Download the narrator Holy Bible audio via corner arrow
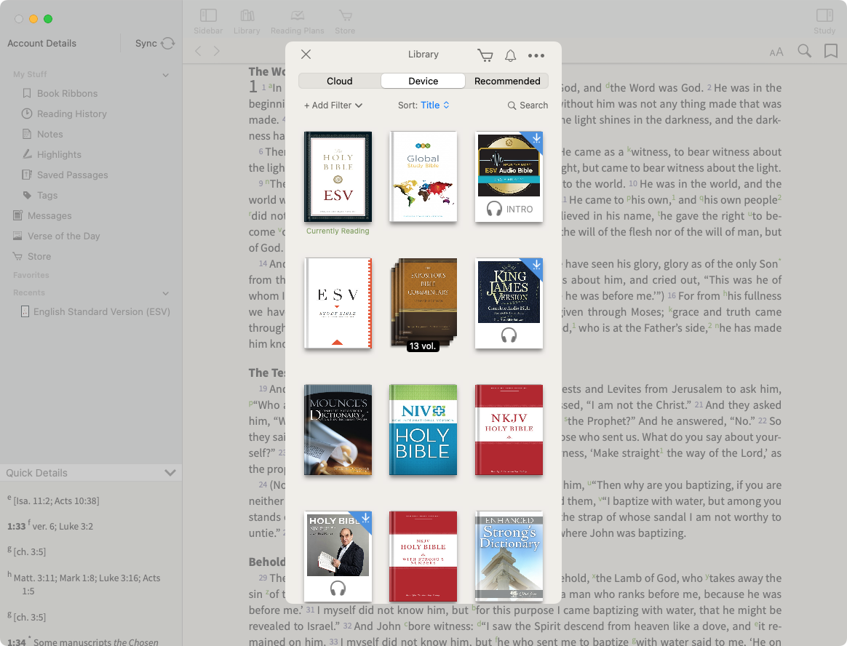Screen dimensions: 847x646 pyautogui.click(x=366, y=518)
